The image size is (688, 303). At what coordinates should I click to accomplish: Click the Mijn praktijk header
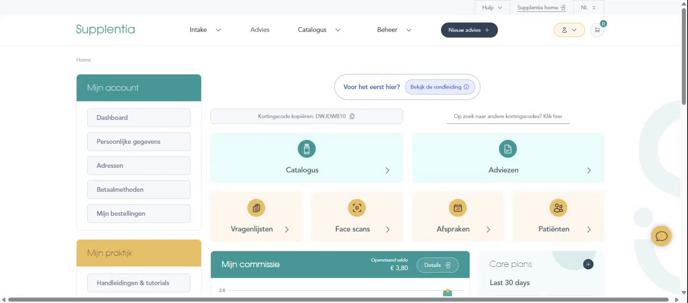(139, 253)
